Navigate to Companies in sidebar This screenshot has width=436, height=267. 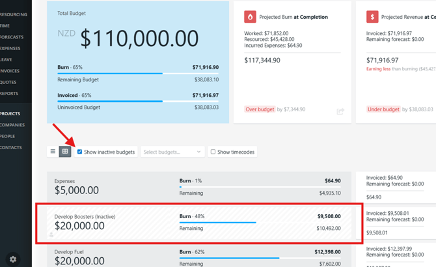[x=12, y=124]
